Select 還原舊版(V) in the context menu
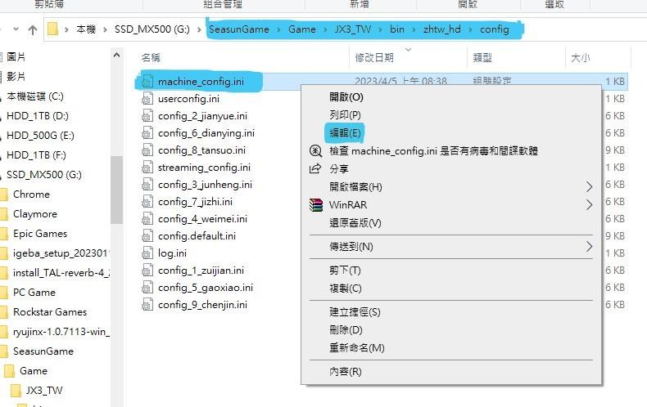The height and width of the screenshot is (407, 647). pos(355,223)
